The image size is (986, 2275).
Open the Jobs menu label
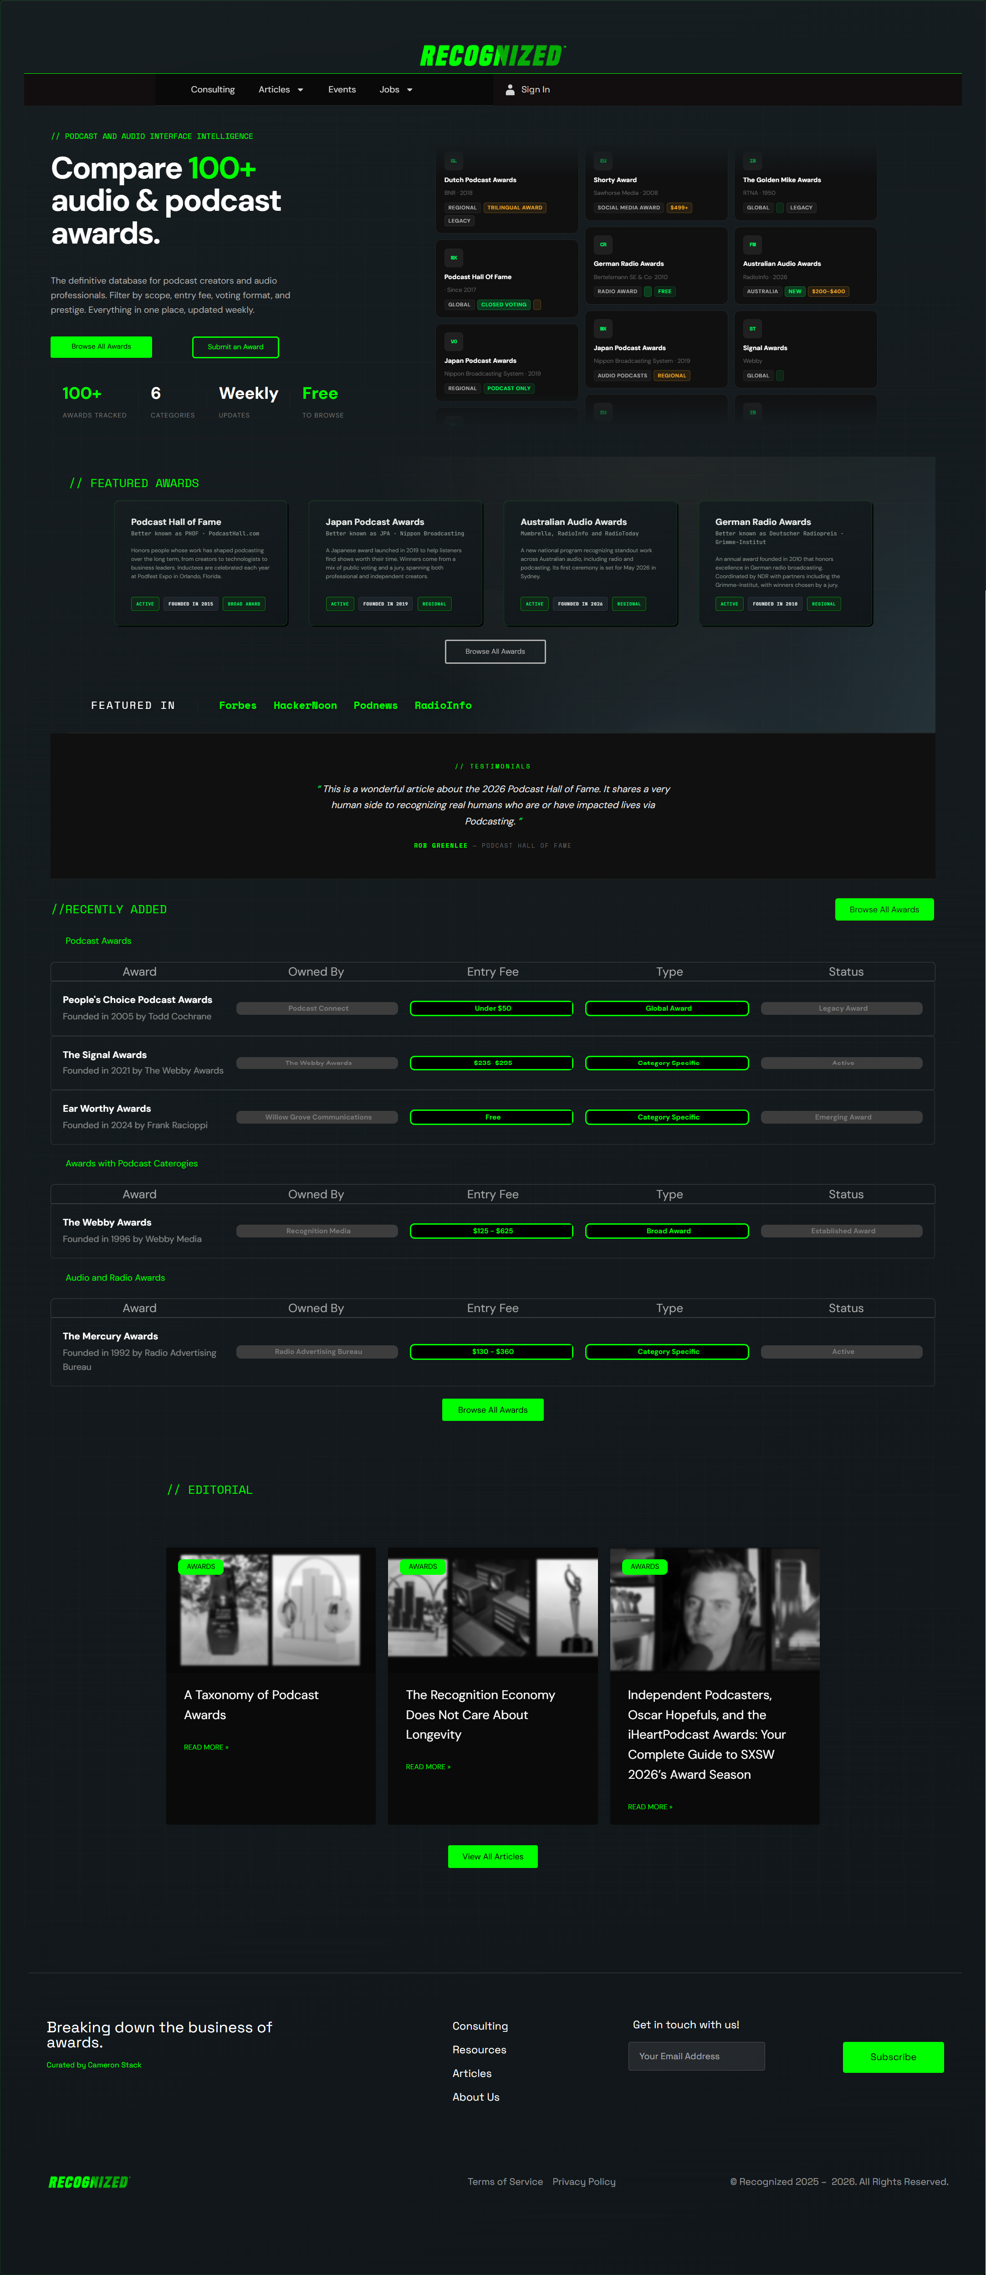point(390,89)
